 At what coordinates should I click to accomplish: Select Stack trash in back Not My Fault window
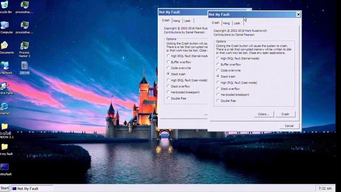click(x=176, y=74)
